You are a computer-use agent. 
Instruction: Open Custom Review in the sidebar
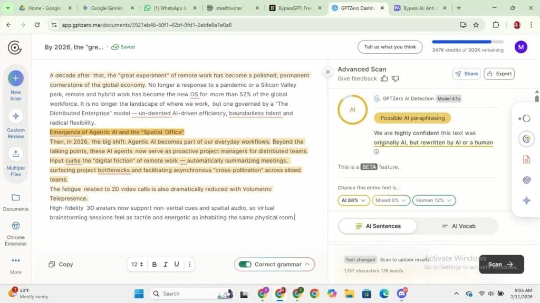(15, 116)
